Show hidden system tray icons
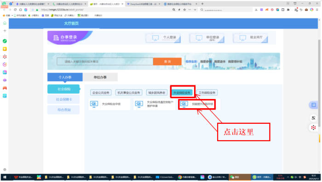The width and height of the screenshot is (322, 182). pos(288,177)
